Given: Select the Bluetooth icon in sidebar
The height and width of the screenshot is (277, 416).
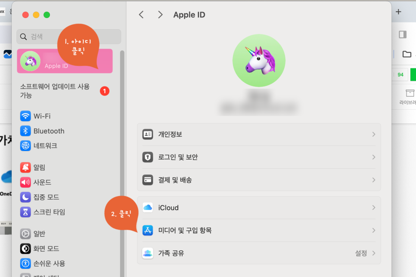Looking at the screenshot, I should (x=25, y=131).
